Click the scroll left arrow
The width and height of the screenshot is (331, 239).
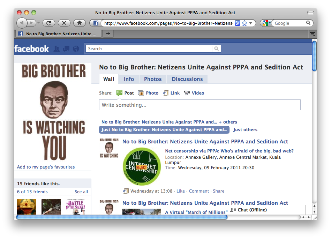tap(303, 217)
